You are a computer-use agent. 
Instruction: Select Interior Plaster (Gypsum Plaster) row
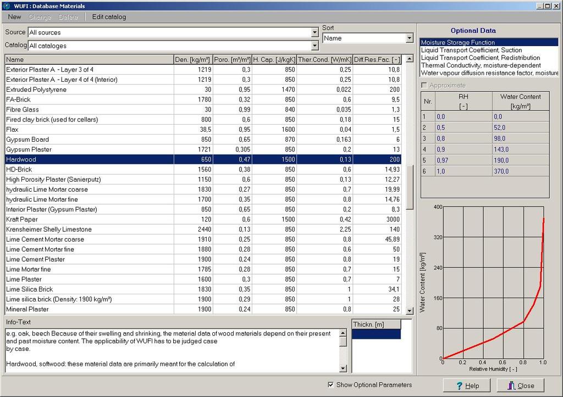203,209
